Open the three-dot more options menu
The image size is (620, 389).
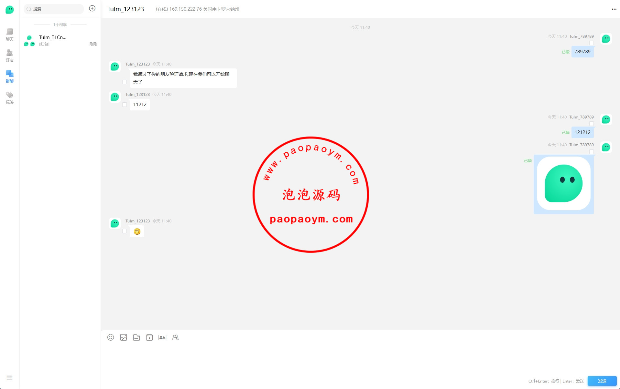614,9
